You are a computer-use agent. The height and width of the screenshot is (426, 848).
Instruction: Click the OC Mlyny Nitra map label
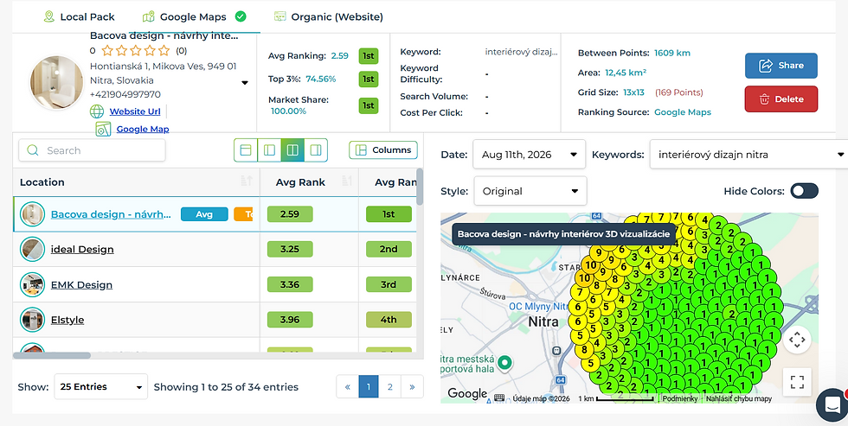[538, 306]
